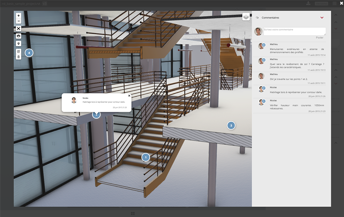Open the hamburger menu in the top bar

334,3
